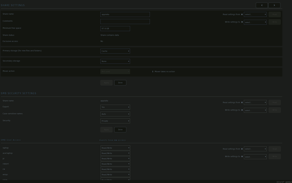Go to previous share with left chevron
This screenshot has height=183, width=292.
click(x=262, y=5)
